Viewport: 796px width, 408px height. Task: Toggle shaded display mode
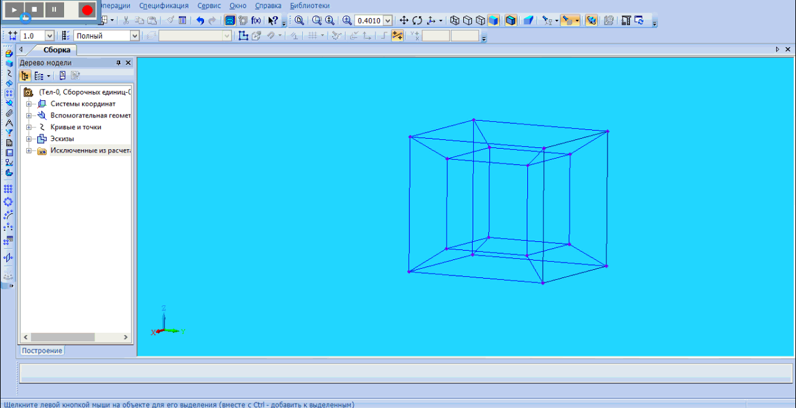pos(493,21)
